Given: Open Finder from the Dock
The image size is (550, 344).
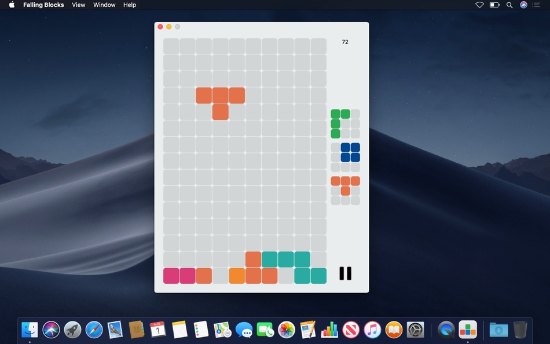Looking at the screenshot, I should click(30, 330).
